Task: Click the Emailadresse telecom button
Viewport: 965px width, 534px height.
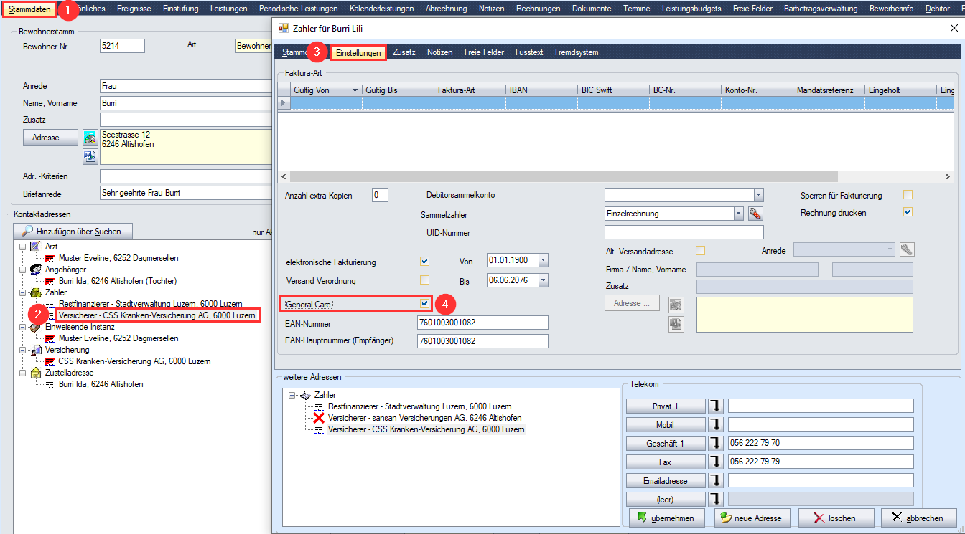Action: click(666, 481)
